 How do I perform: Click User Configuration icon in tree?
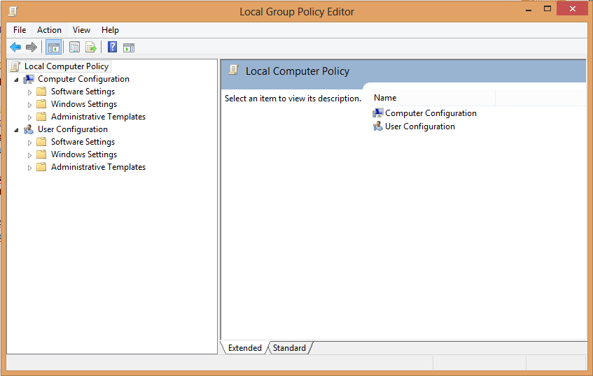point(29,129)
